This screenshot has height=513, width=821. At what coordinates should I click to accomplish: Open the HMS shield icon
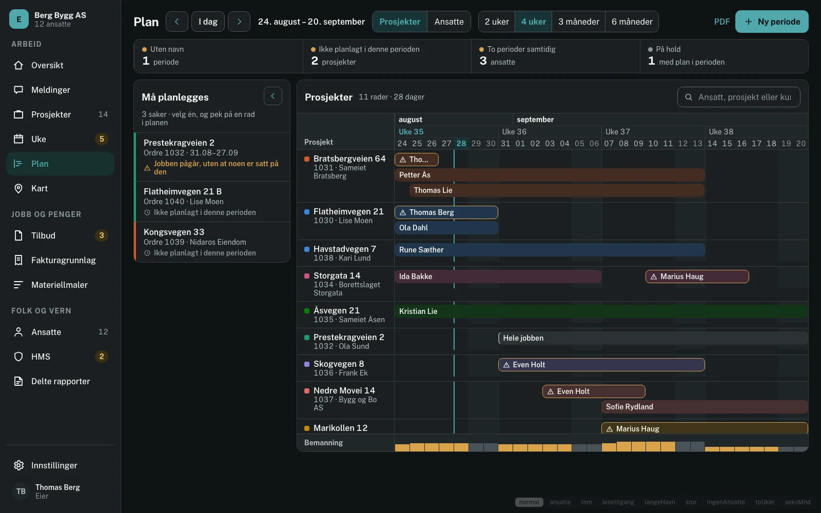click(18, 357)
